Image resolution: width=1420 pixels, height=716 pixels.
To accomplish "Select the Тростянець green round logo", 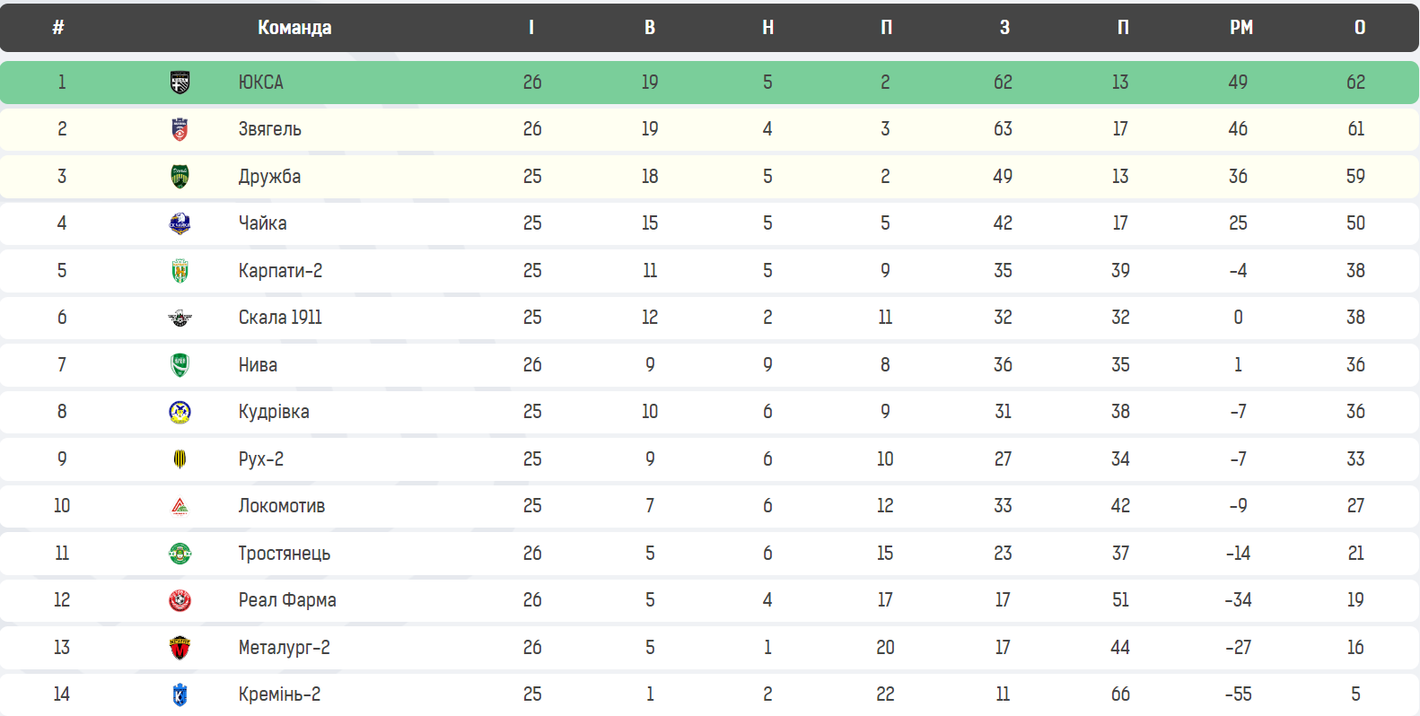I will click(180, 554).
